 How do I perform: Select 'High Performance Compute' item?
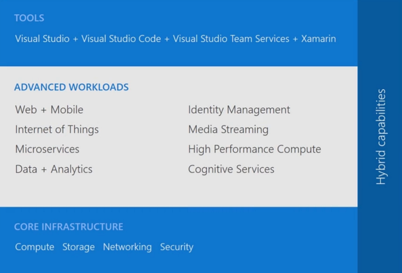pos(255,149)
